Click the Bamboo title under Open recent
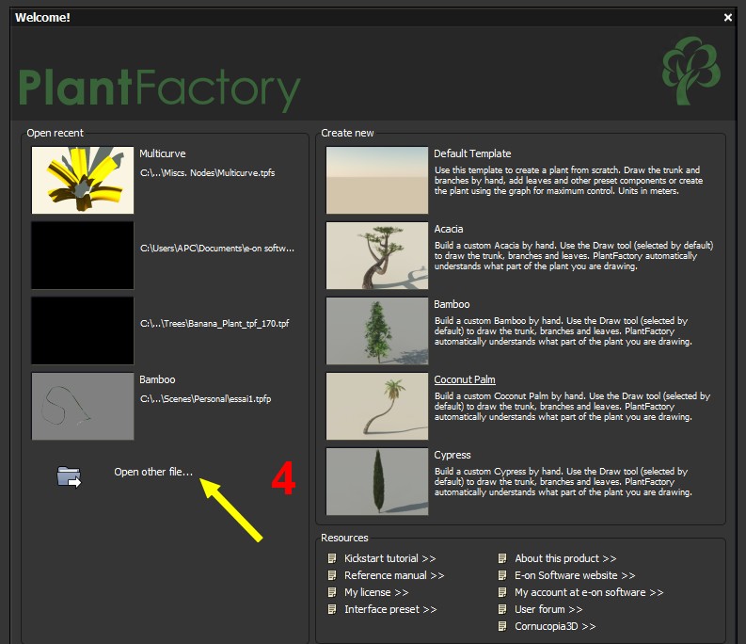The width and height of the screenshot is (746, 644). point(157,379)
